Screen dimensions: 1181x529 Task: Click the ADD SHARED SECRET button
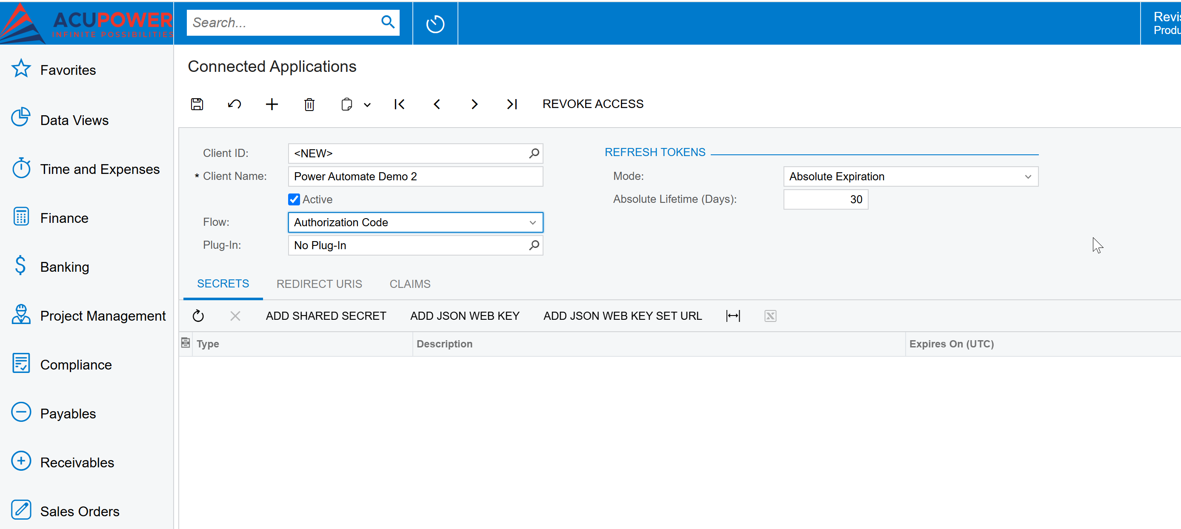coord(326,316)
